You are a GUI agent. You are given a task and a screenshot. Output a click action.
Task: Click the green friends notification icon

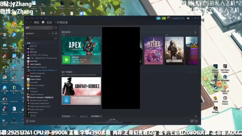pyautogui.click(x=164, y=18)
